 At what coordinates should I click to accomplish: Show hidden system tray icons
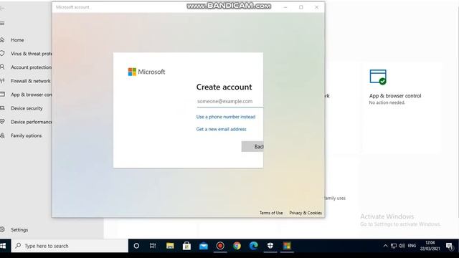coord(385,246)
